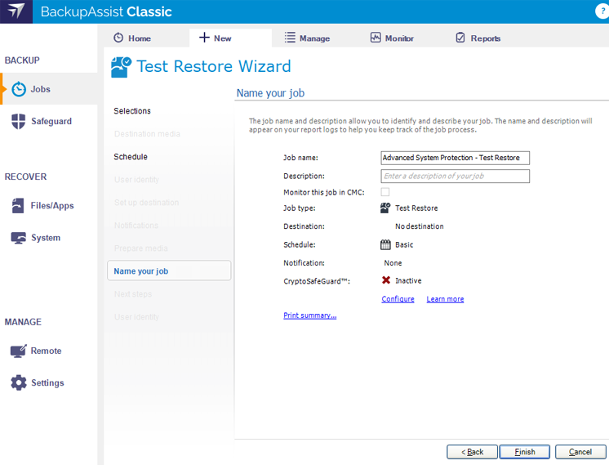The width and height of the screenshot is (609, 465).
Task: Open the CryptoSafeGuard Configure link
Action: click(x=398, y=299)
